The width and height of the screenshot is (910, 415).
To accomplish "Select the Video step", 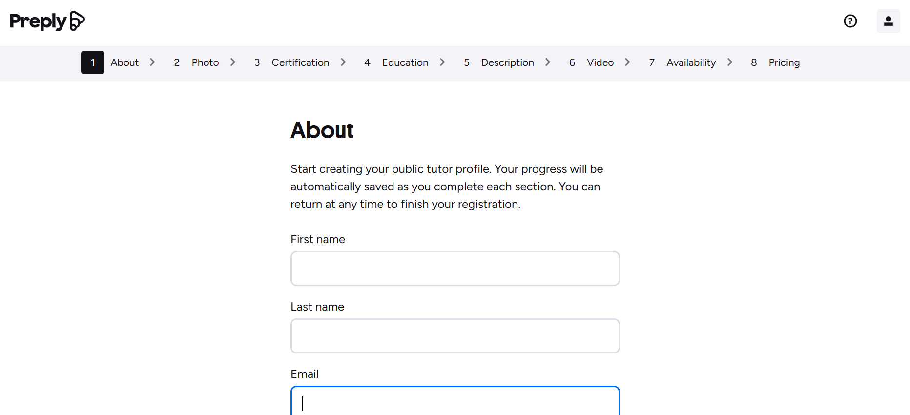I will coord(600,62).
